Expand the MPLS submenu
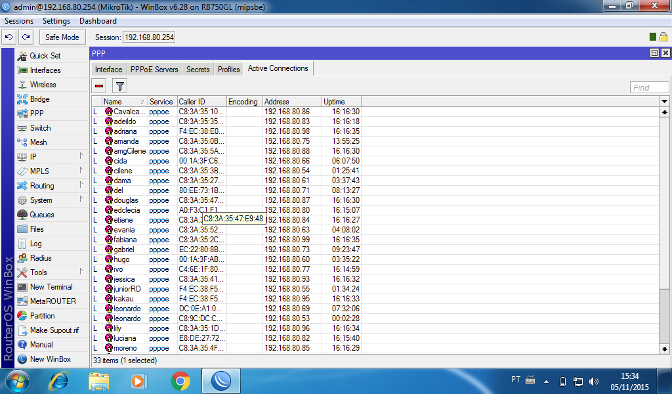 pyautogui.click(x=81, y=171)
